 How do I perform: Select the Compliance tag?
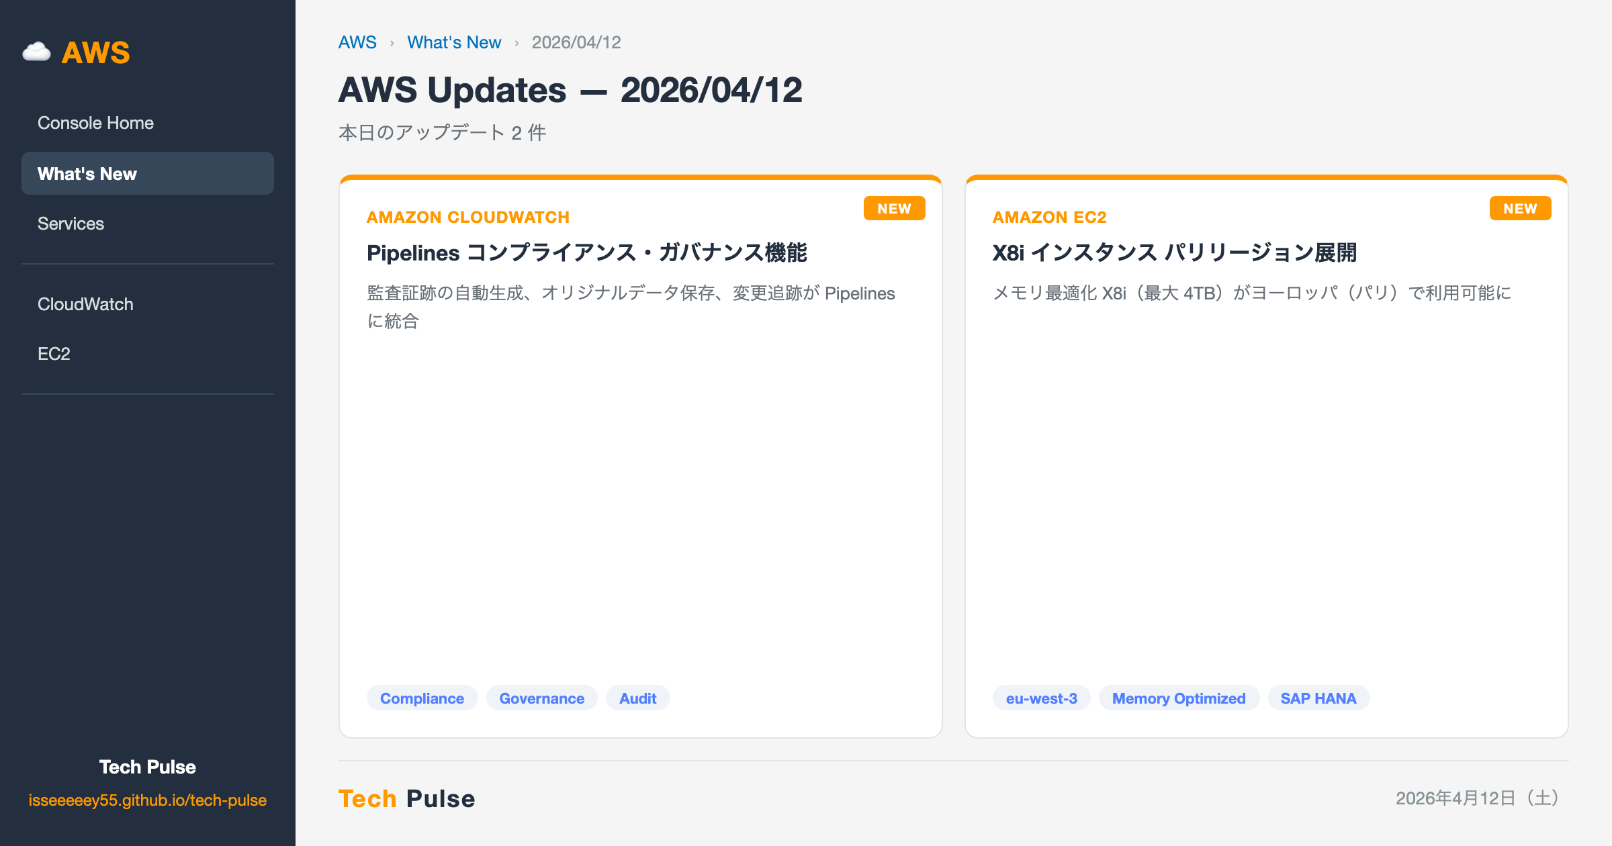[422, 698]
